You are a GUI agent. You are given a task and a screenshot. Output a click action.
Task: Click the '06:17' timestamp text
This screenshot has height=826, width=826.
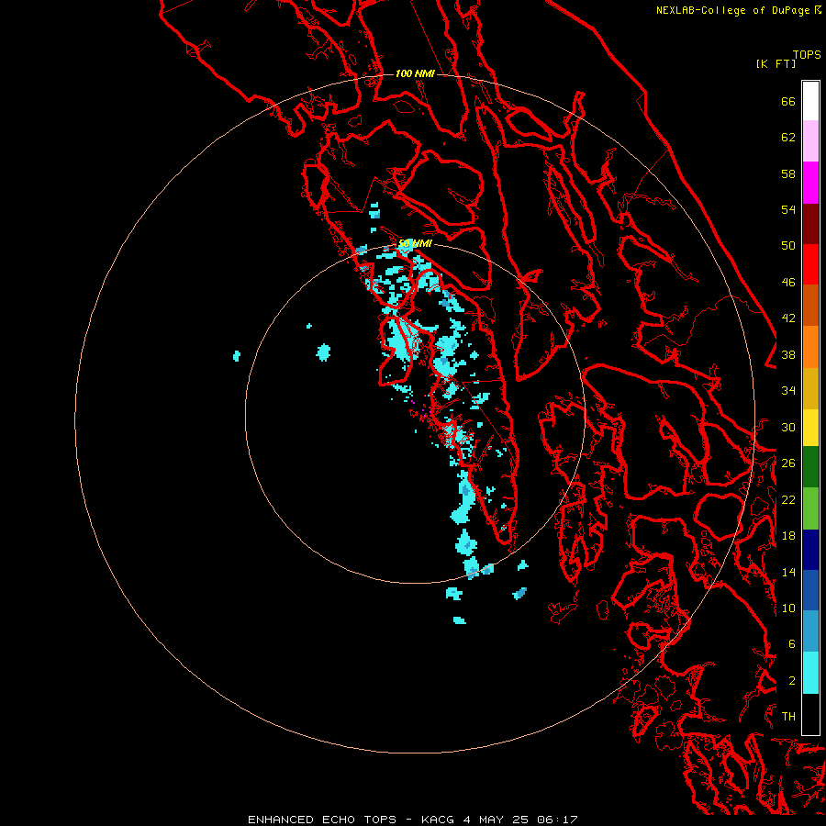(557, 820)
